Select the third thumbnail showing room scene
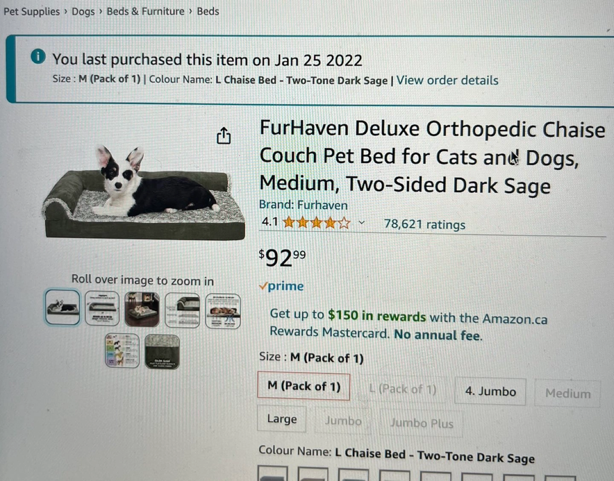 pyautogui.click(x=142, y=310)
